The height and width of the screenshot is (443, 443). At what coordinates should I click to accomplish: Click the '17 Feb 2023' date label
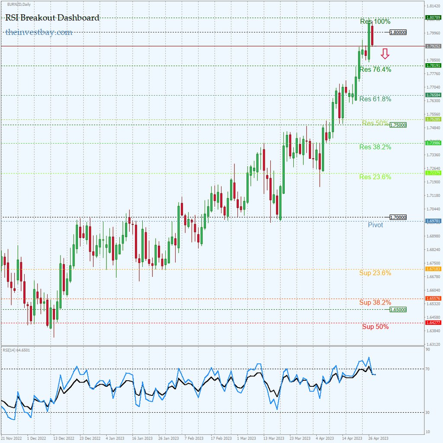[x=221, y=439]
